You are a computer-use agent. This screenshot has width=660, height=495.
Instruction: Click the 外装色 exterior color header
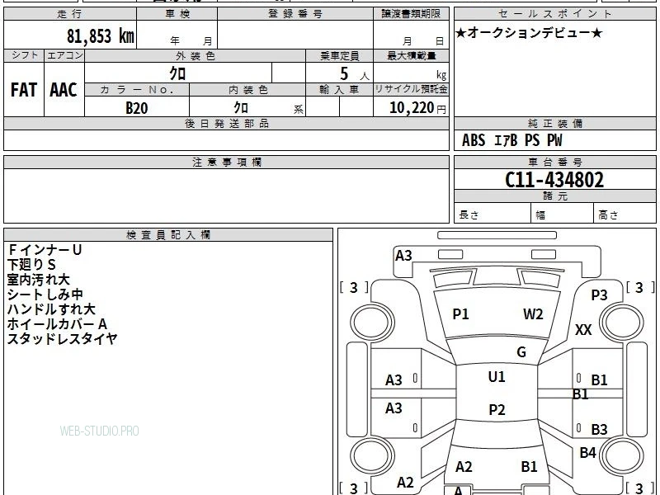196,56
